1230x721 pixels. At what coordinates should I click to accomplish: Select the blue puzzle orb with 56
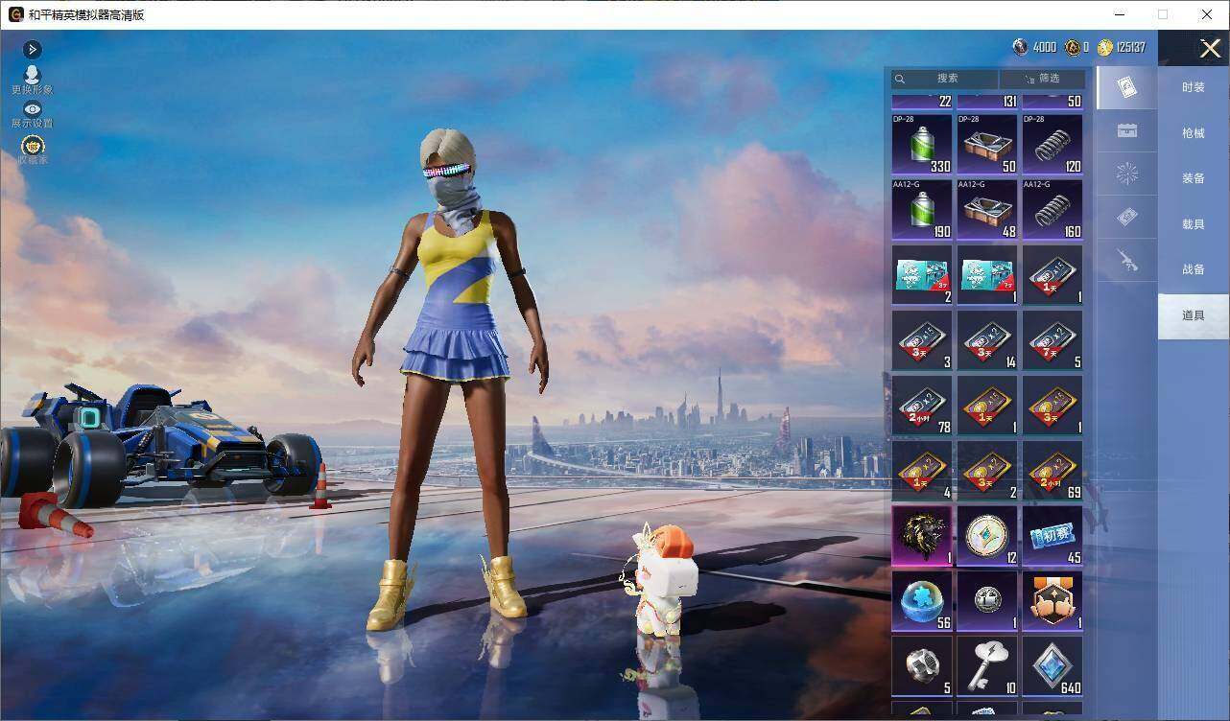click(x=922, y=600)
